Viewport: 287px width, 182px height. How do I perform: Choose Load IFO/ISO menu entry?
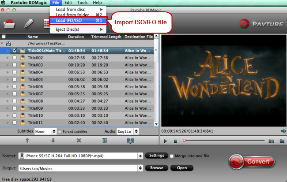point(78,20)
